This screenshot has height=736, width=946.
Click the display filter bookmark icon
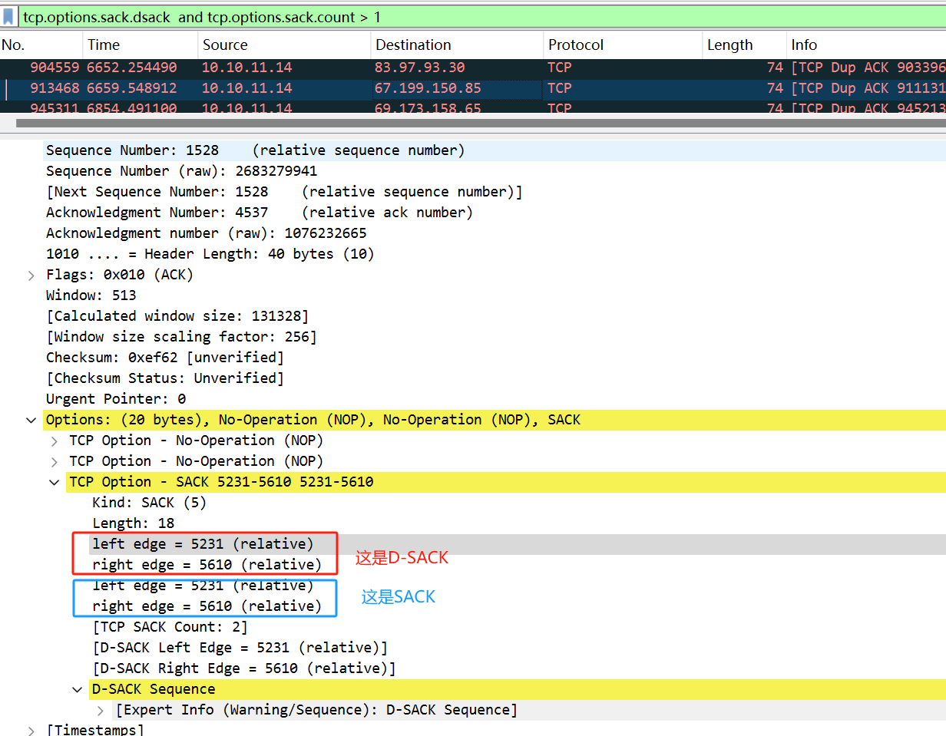(x=9, y=16)
